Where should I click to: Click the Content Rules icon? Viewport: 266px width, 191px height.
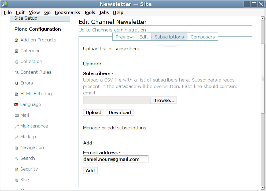point(17,72)
